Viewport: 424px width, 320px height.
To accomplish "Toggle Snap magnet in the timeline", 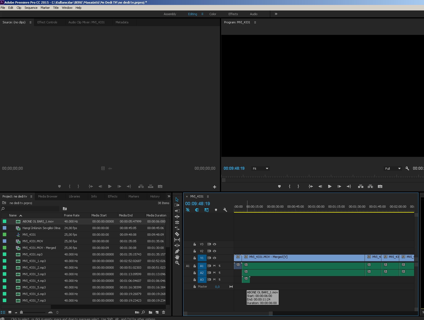I will [x=197, y=210].
